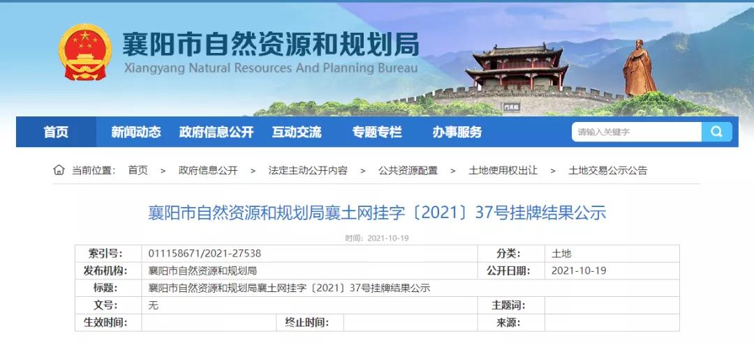
Task: Click the 分类 label cell
Action: coord(511,254)
